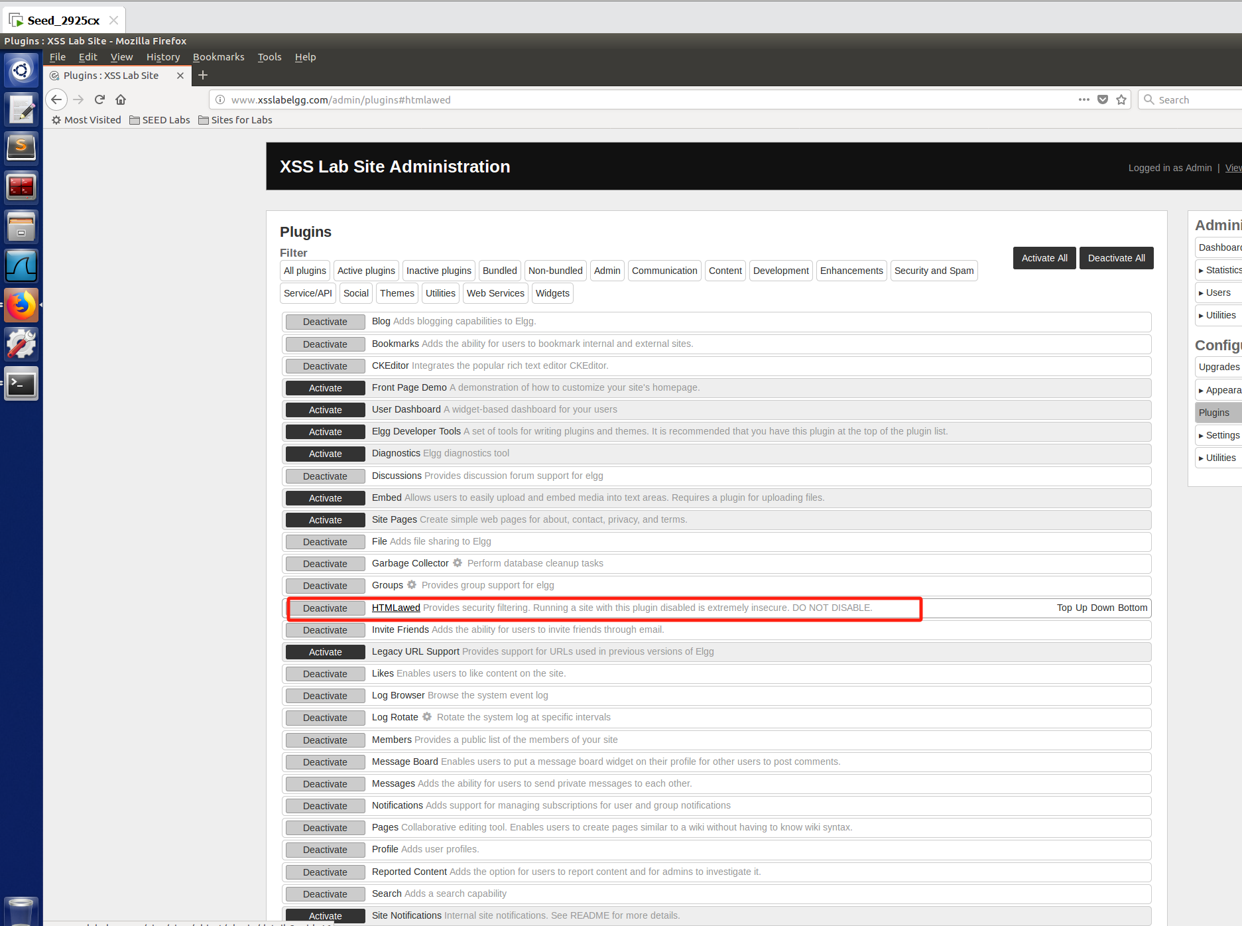Screen dimensions: 1242x926
Task: Launch the text editor from the dock
Action: (21, 109)
